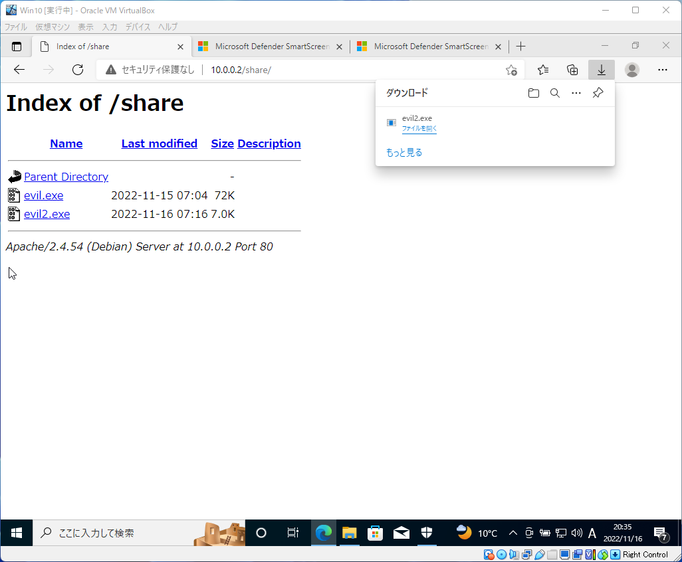Click the address bar URL 10.0.0.2/share/

coord(241,70)
